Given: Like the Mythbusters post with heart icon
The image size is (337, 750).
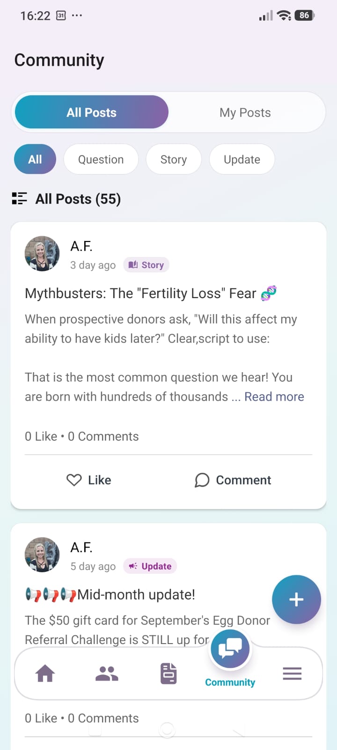Looking at the screenshot, I should coord(74,480).
